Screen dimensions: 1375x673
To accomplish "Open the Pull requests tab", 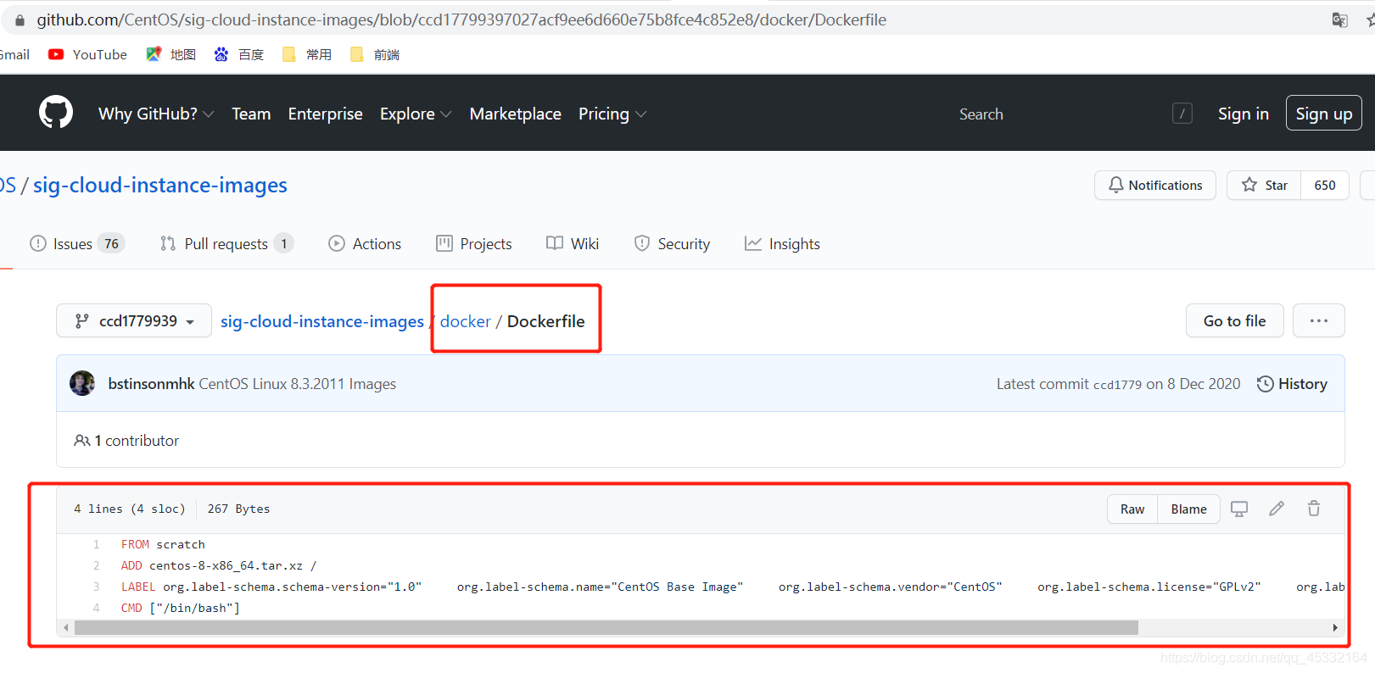I will 226,244.
